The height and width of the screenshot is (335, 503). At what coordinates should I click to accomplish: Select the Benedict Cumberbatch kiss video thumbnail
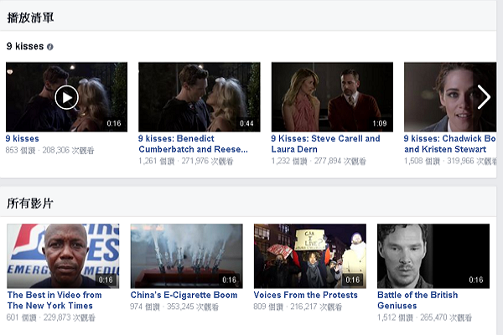tap(199, 97)
